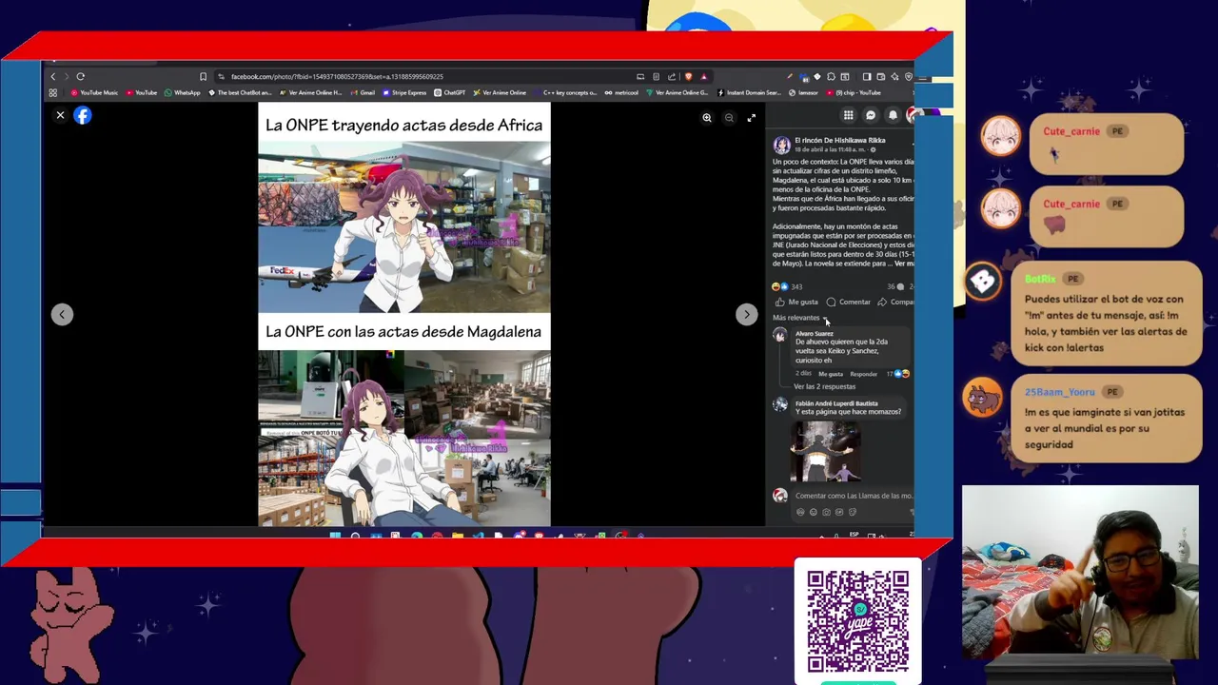Image resolution: width=1218 pixels, height=685 pixels.
Task: Open the post settings gear next to date
Action: coord(874,149)
